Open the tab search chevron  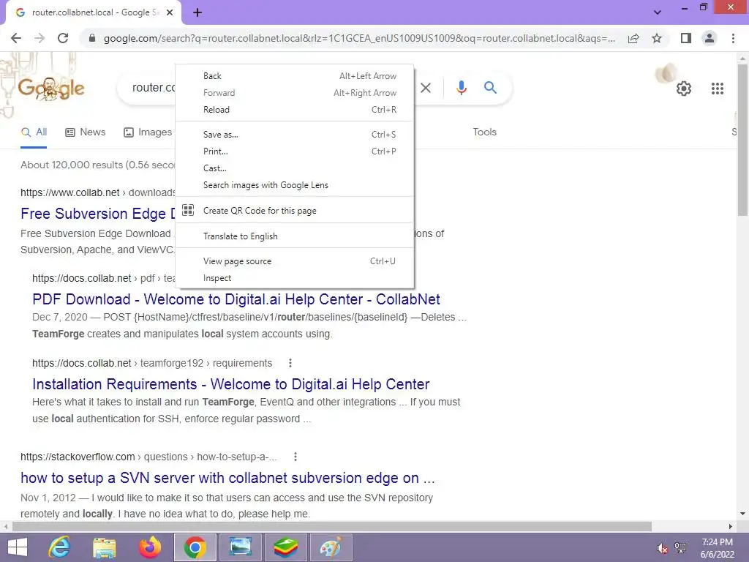click(658, 12)
